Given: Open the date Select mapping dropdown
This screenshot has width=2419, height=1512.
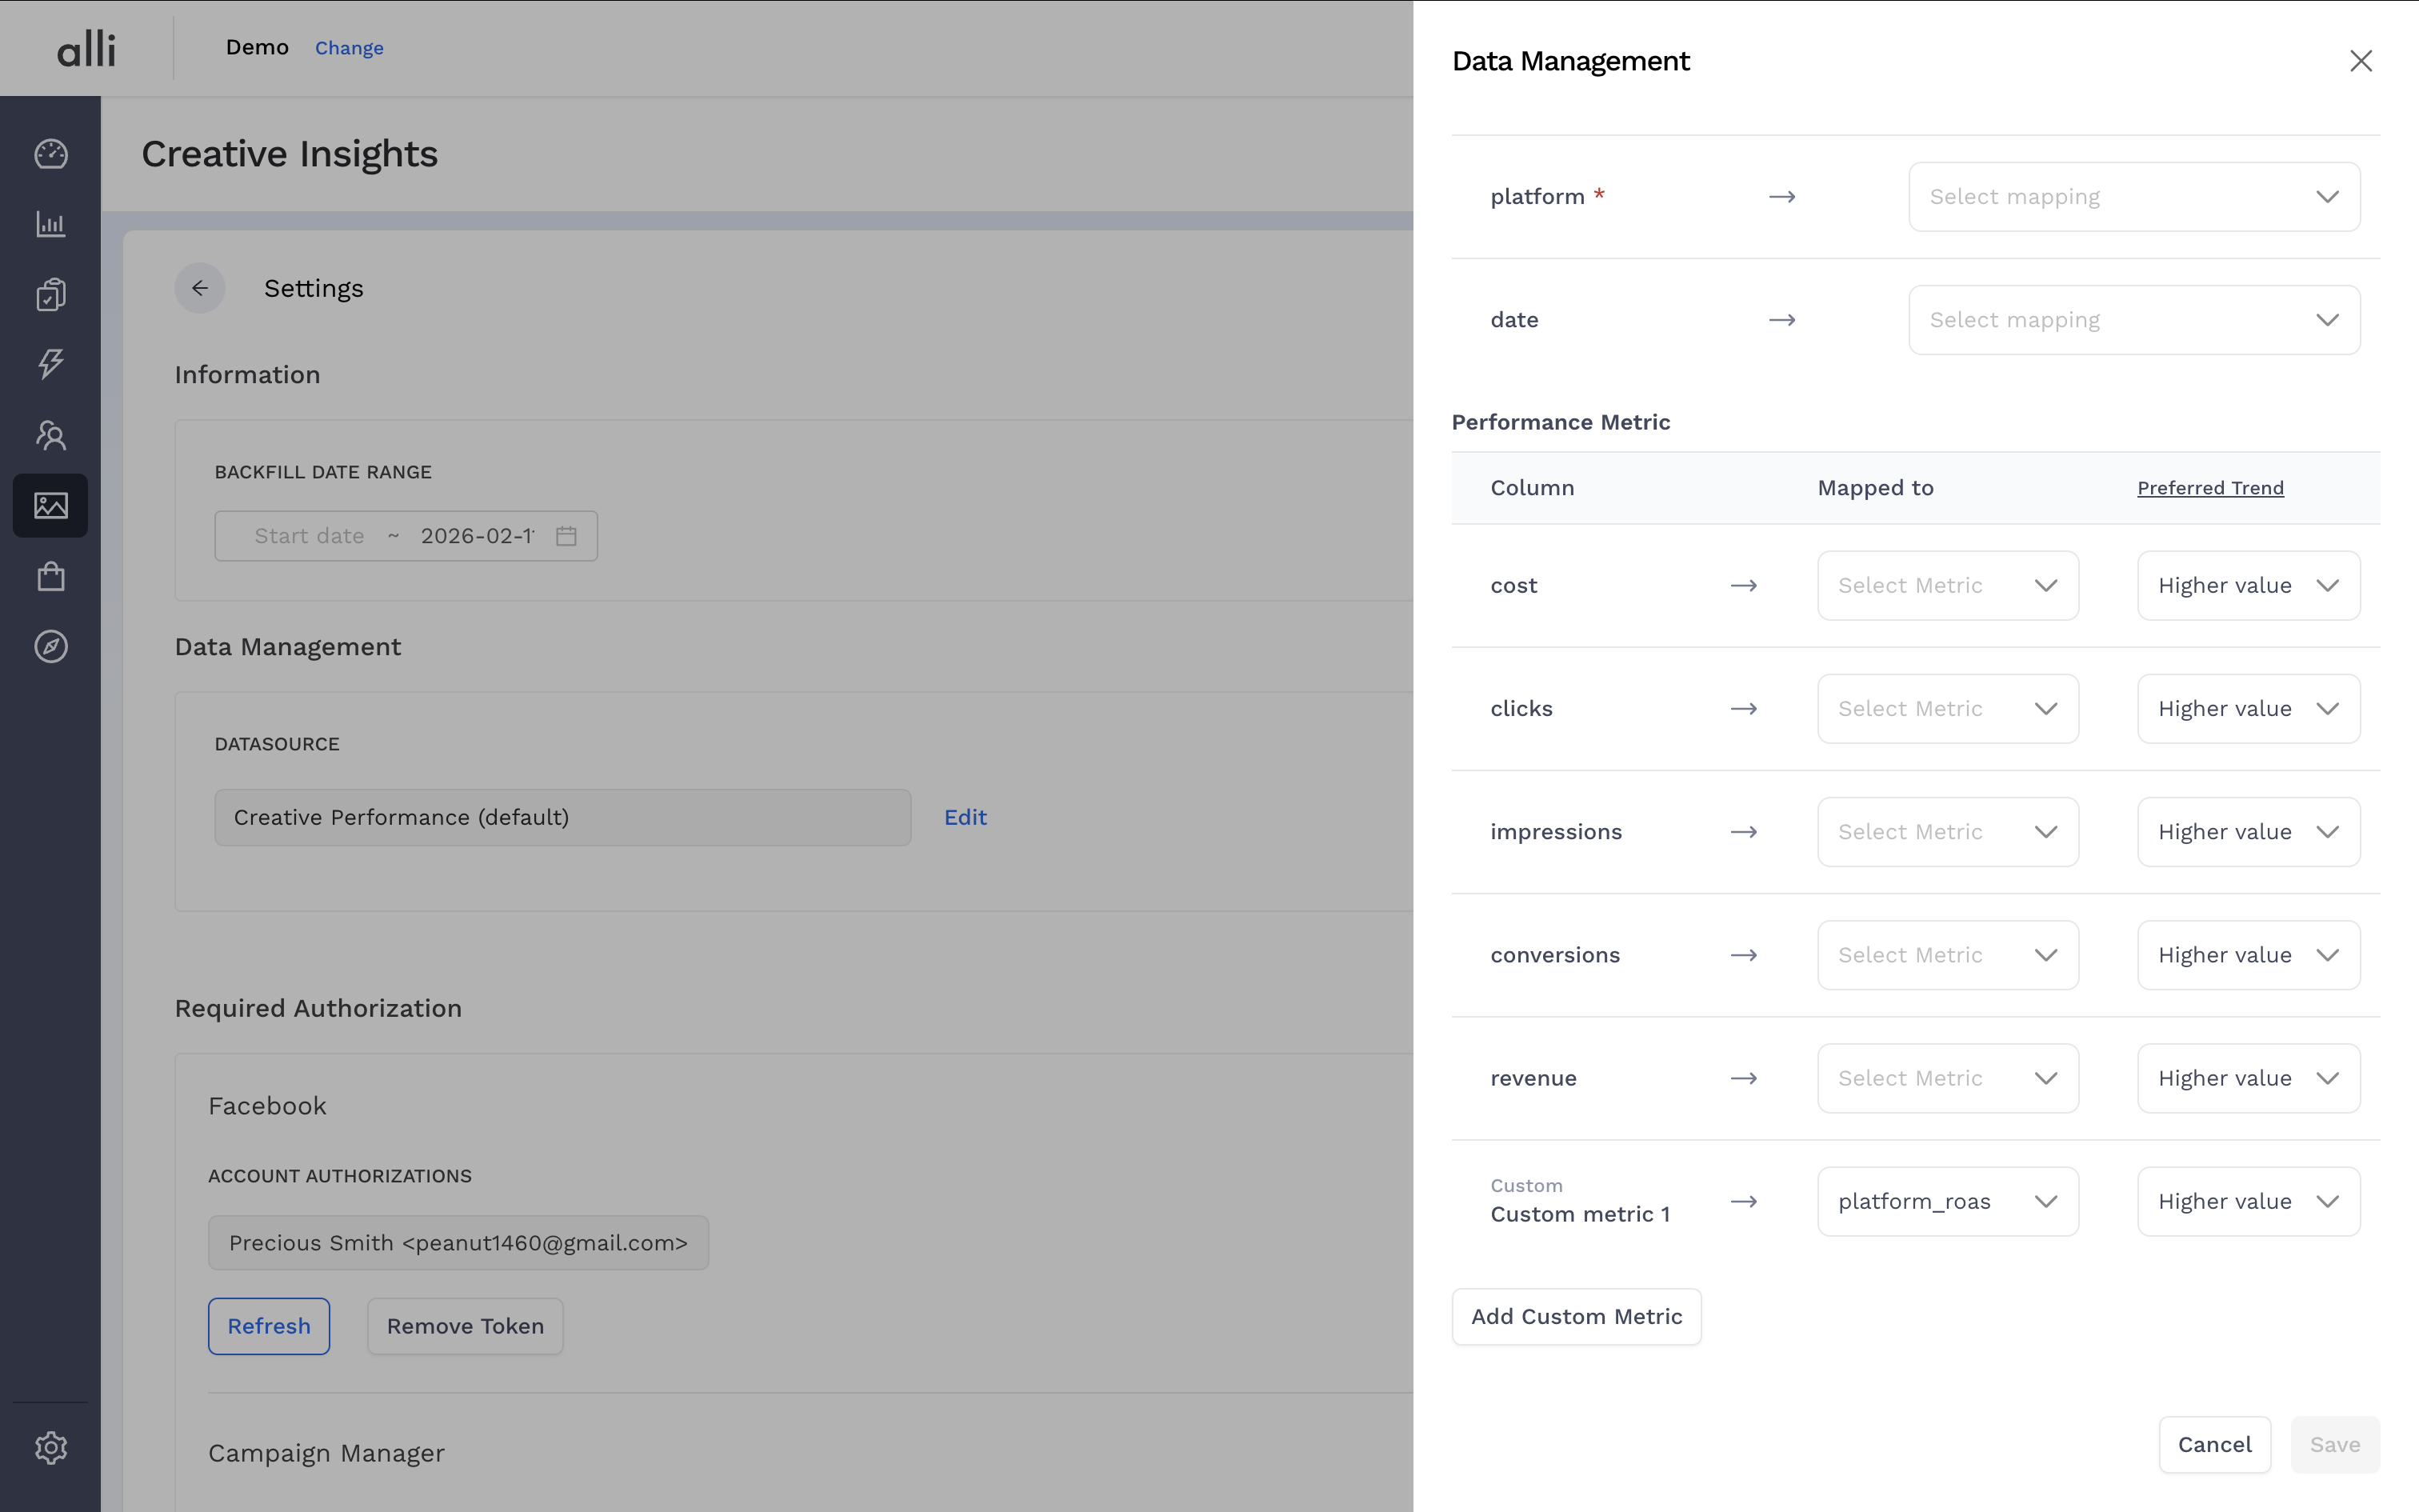Looking at the screenshot, I should coord(2133,320).
